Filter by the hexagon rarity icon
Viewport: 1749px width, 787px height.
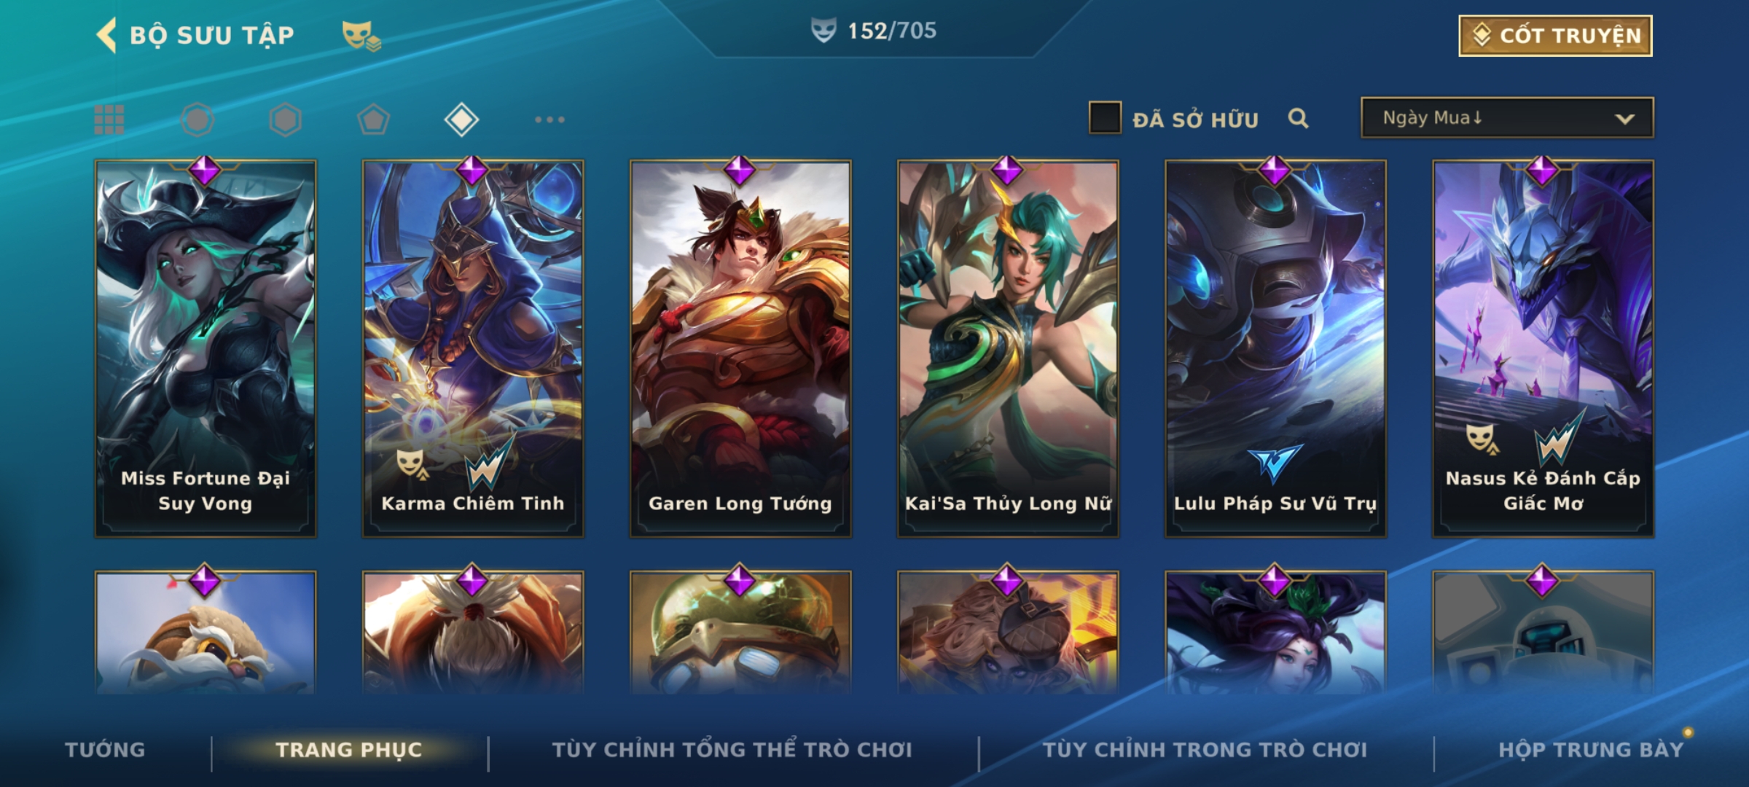[x=285, y=120]
